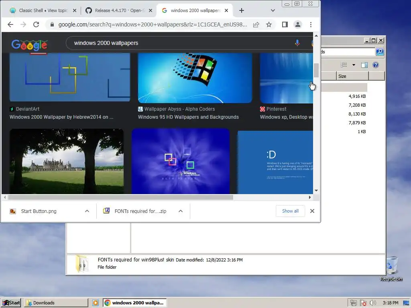Bookmark this page with the star

pos(269,24)
